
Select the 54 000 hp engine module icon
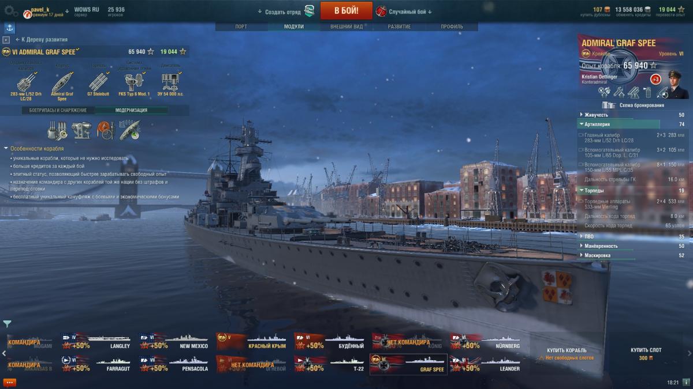(x=170, y=81)
